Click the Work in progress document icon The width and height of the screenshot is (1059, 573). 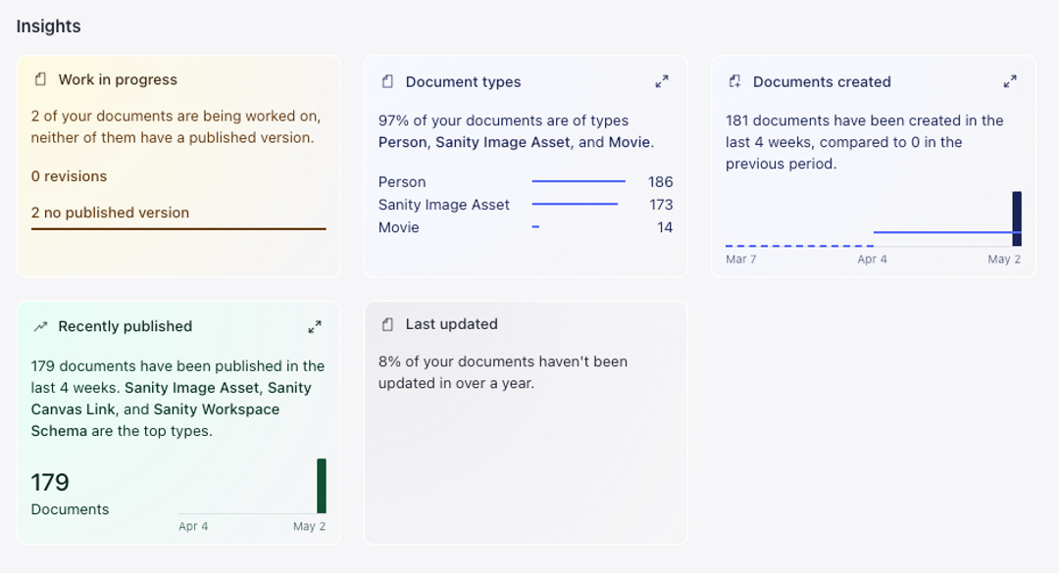point(40,79)
